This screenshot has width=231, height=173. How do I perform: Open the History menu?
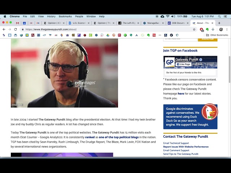[x=51, y=17]
